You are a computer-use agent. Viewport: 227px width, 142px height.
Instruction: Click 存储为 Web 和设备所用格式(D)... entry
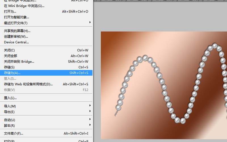pyautogui.click(x=46, y=84)
